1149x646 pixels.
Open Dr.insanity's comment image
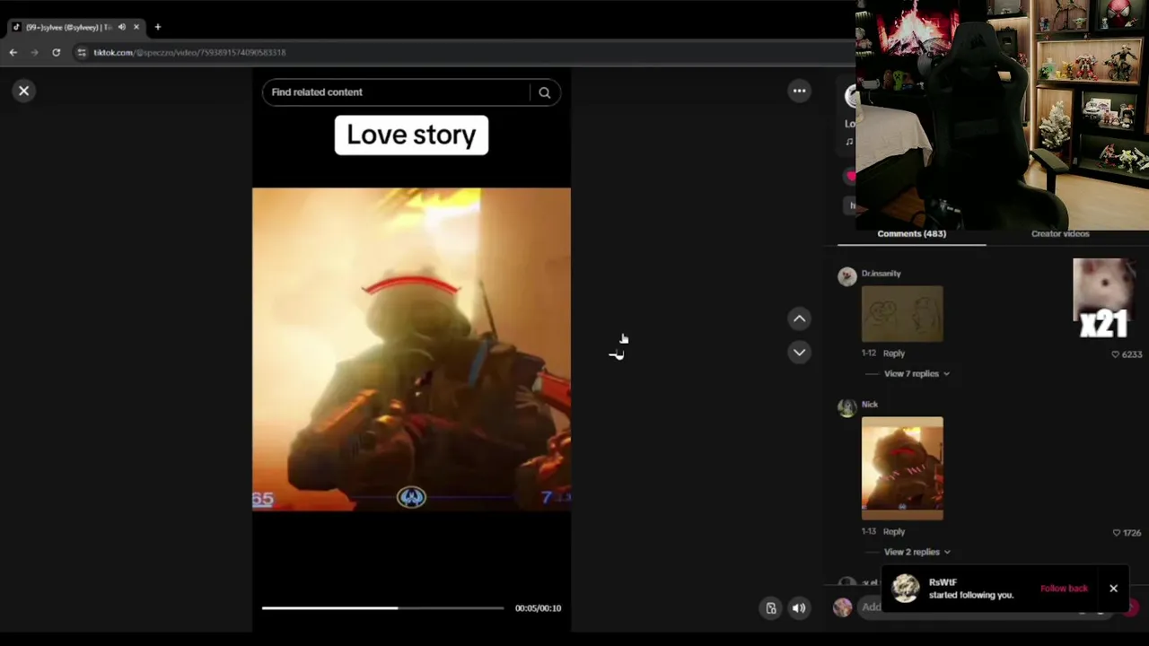[x=902, y=314]
